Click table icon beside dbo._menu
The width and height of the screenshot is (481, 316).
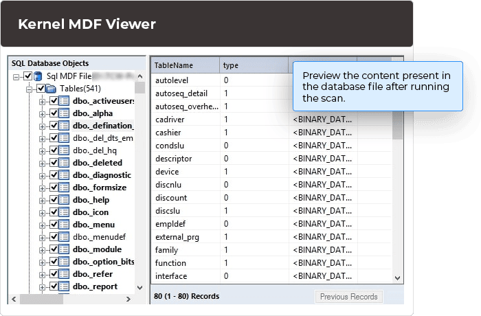(64, 225)
